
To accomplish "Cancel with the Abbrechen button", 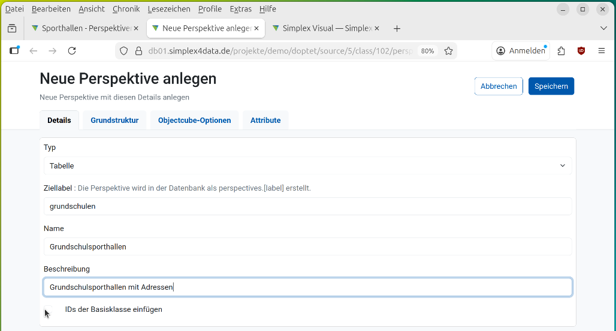I will tap(499, 86).
